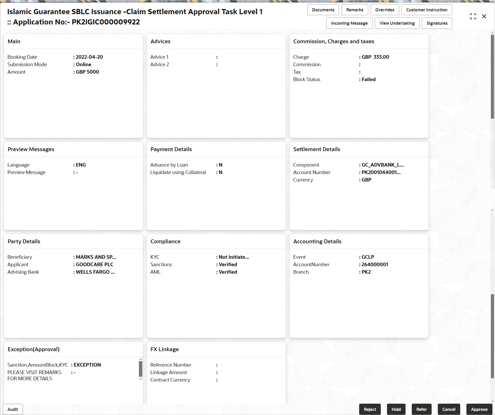The image size is (495, 415).
Task: Open the Documents view
Action: (x=323, y=10)
